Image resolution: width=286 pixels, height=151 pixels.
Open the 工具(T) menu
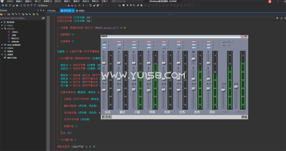(104, 1)
